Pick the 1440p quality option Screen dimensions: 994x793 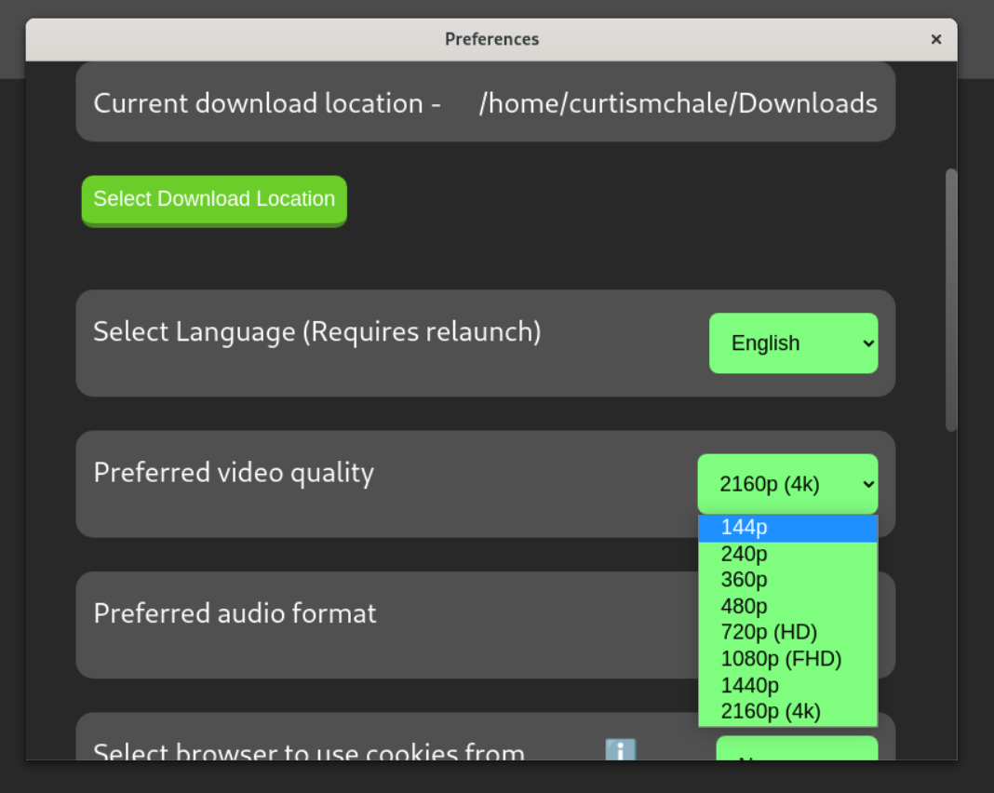click(x=787, y=686)
